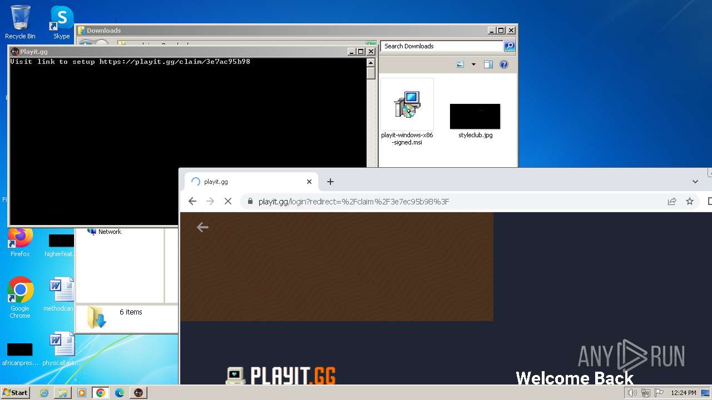Close the playit.gg browser tab
This screenshot has height=400, width=712.
click(x=309, y=182)
